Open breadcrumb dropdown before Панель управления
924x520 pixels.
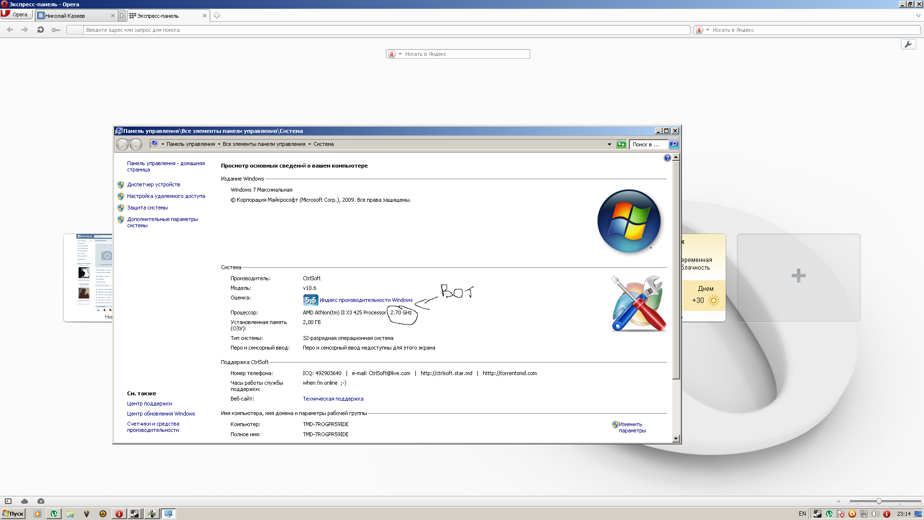coord(163,144)
